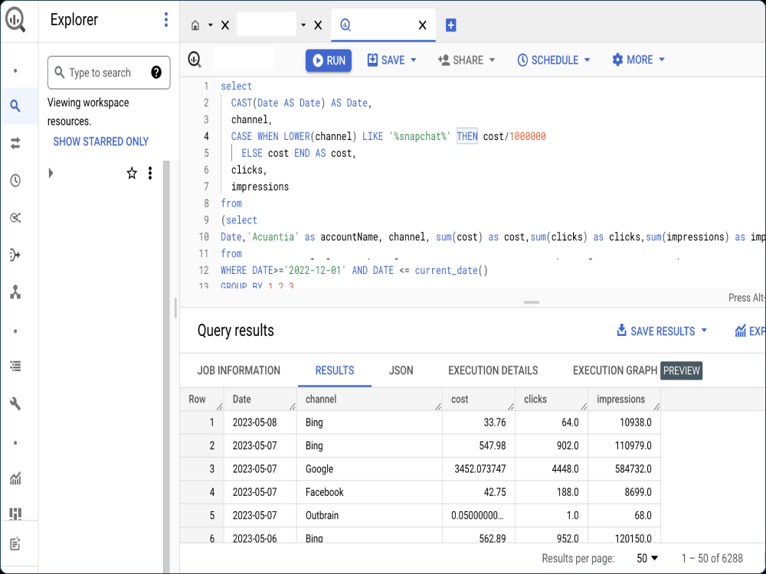This screenshot has width=766, height=574.
Task: Open Explorer panel options menu
Action: (x=166, y=20)
